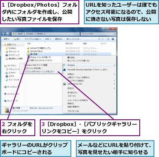159x157 pixels.
Task: Select the Sample Album folder icon
Action: point(29,51)
